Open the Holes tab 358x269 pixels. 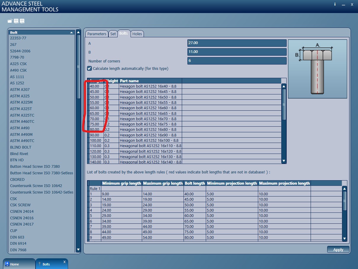click(x=137, y=34)
